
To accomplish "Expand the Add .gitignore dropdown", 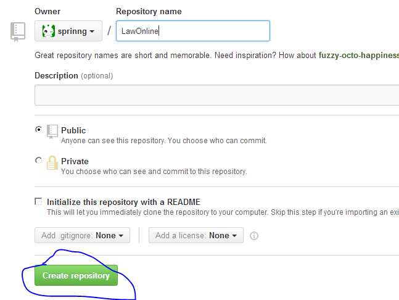I will pos(82,235).
